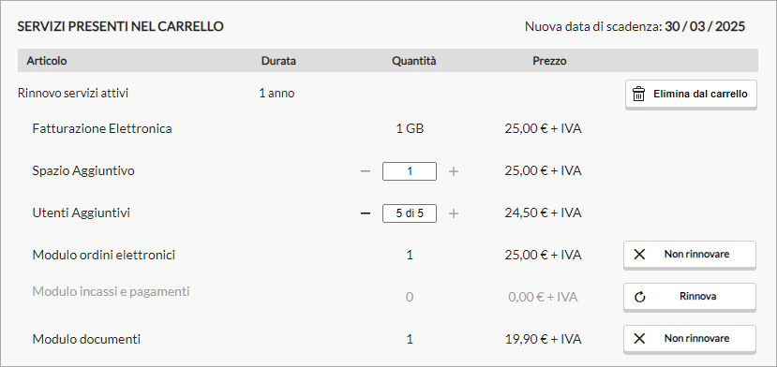The width and height of the screenshot is (777, 367).
Task: Click plus icon for Spazio Aggiuntivo
Action: (454, 171)
